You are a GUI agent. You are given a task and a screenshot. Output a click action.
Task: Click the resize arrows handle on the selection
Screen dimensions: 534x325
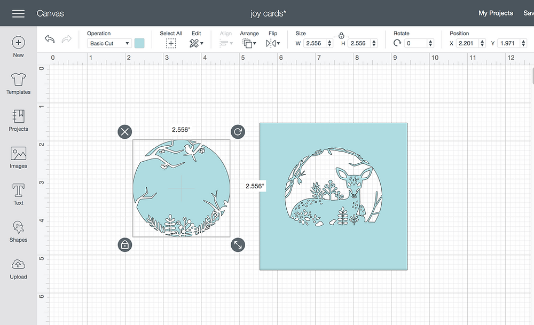click(238, 245)
